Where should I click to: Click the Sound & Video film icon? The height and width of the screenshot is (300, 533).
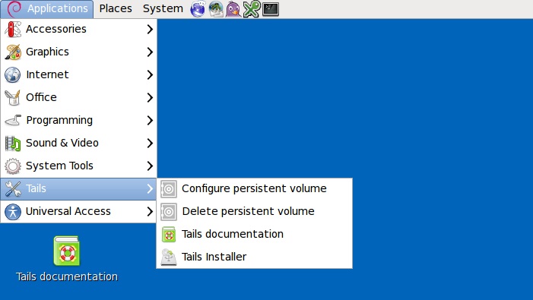(13, 143)
